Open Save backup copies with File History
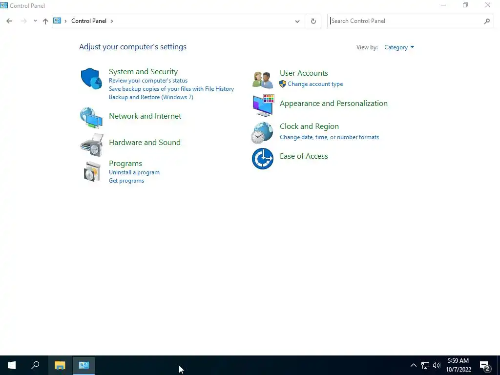 [171, 89]
